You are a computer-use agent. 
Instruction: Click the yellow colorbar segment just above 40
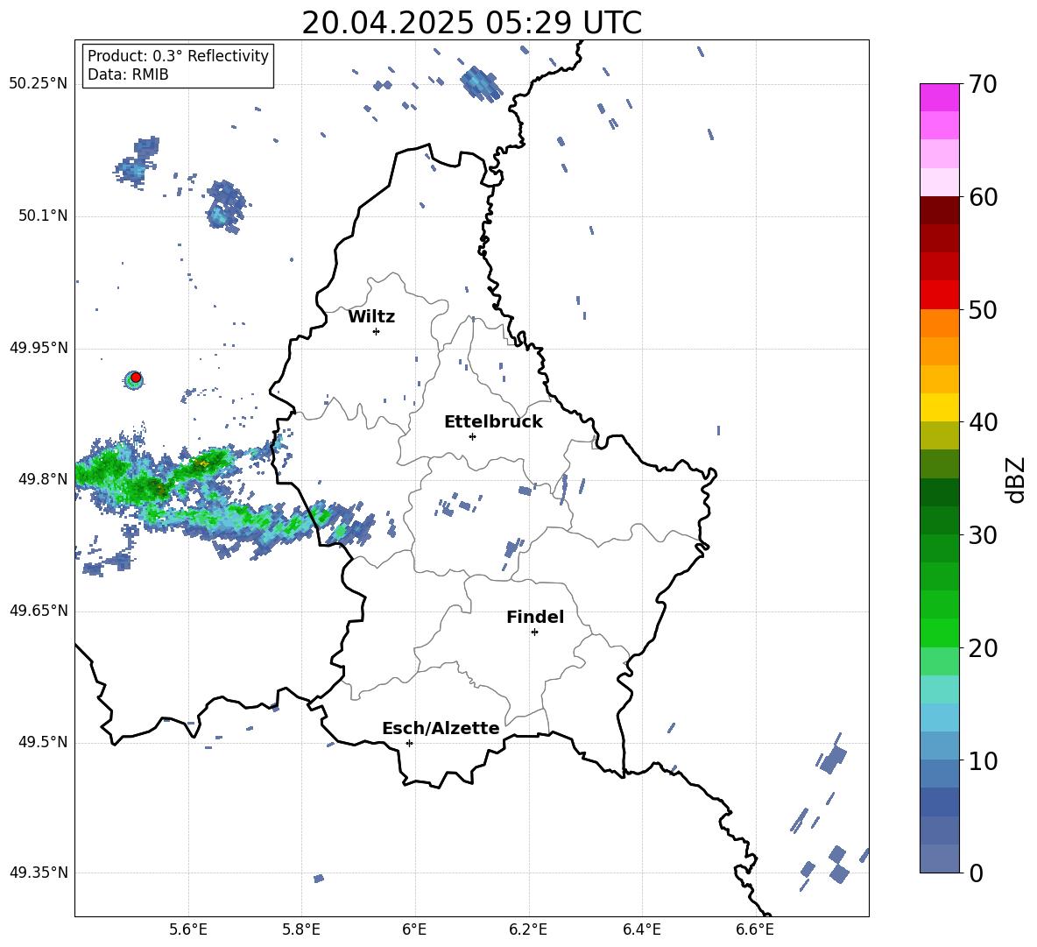(x=939, y=407)
